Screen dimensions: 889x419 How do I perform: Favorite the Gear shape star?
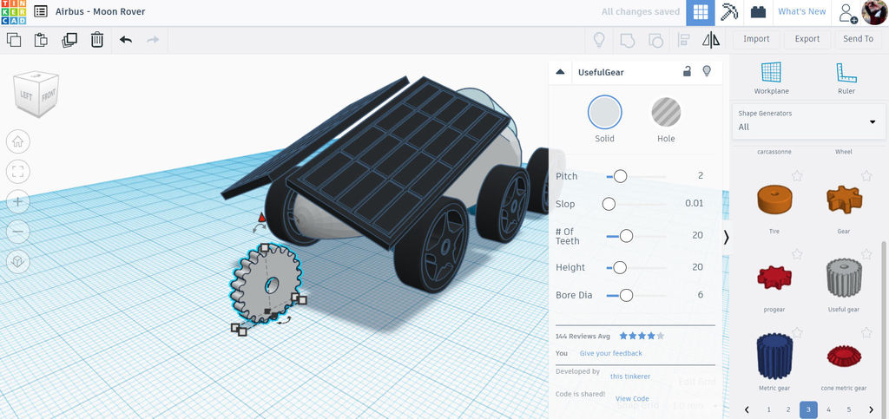pyautogui.click(x=866, y=176)
